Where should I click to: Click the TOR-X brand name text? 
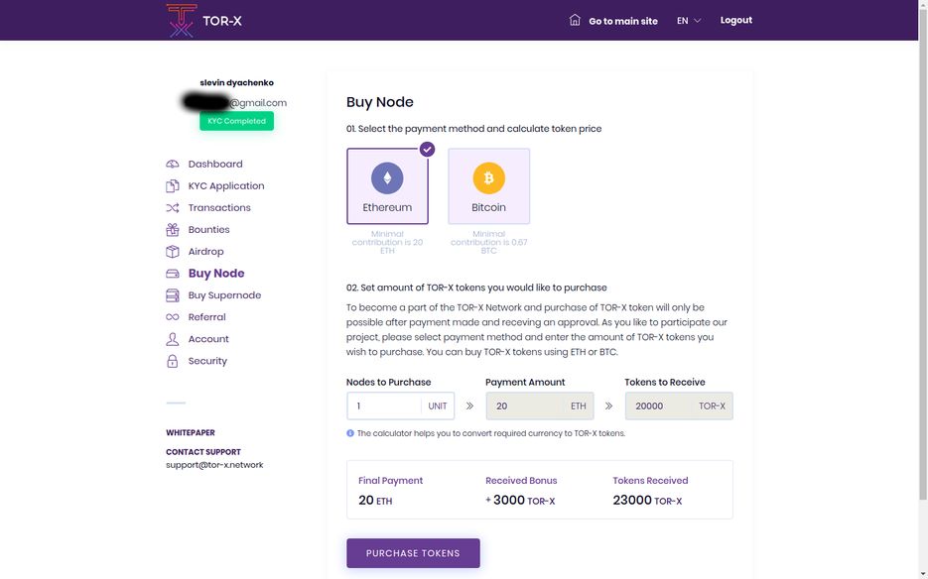coord(222,21)
